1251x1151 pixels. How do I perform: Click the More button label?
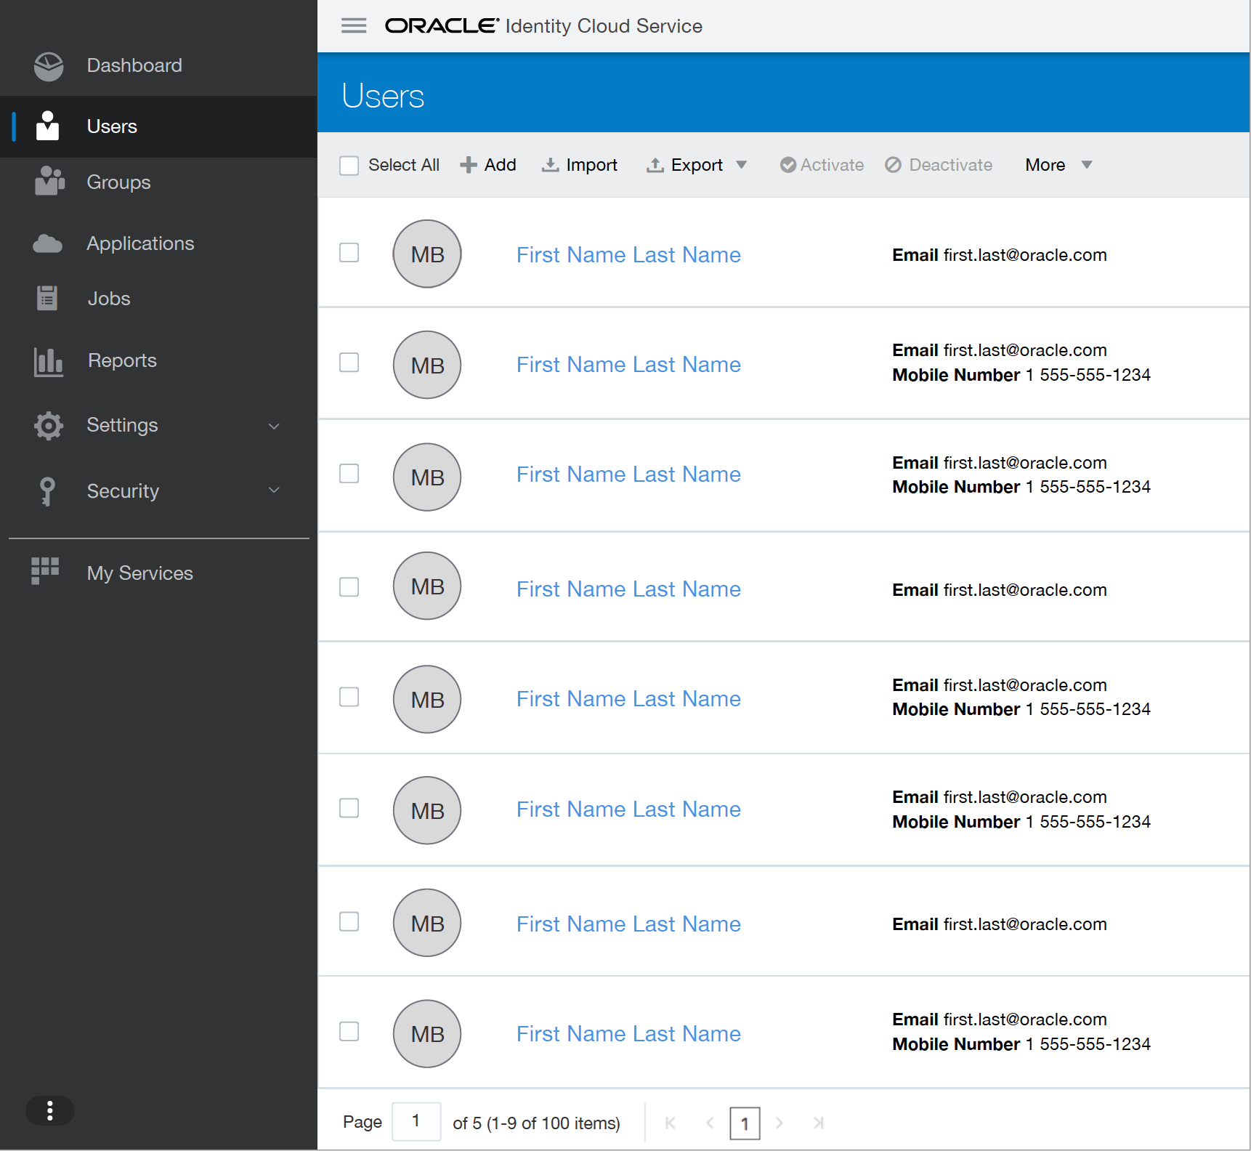(x=1045, y=165)
